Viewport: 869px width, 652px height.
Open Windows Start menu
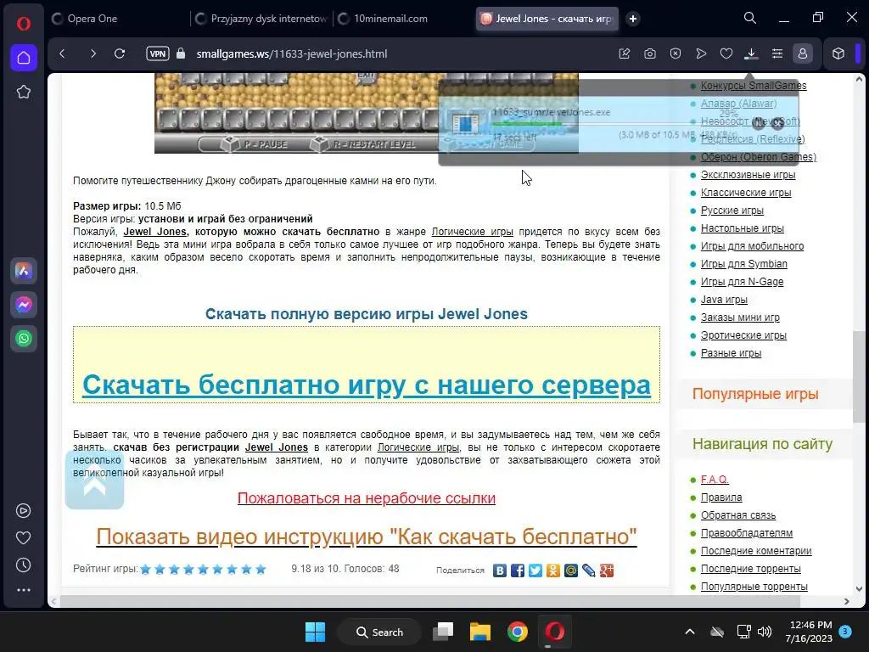tap(316, 632)
